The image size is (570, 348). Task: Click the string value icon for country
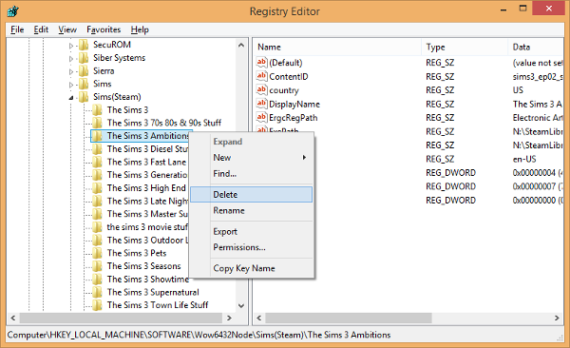pos(262,90)
